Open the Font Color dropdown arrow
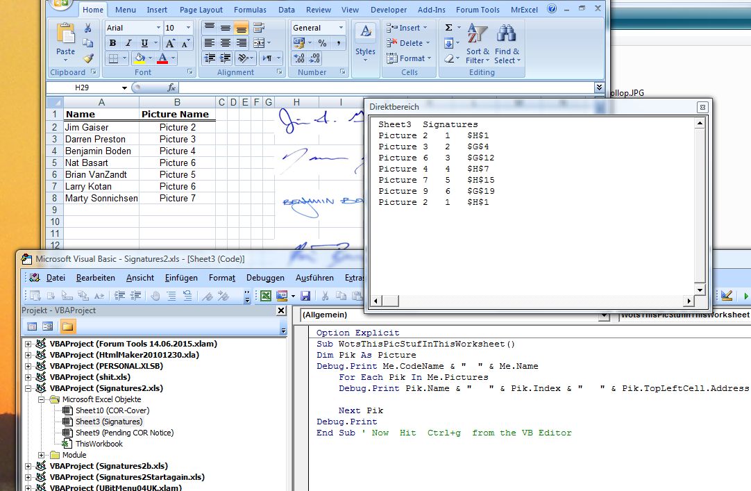751x491 pixels. [173, 58]
